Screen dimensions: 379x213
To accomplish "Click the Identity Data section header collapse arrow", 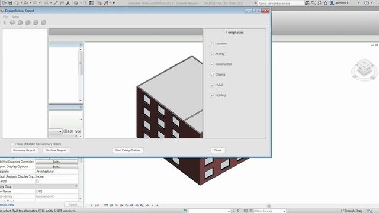I will coord(76,186).
